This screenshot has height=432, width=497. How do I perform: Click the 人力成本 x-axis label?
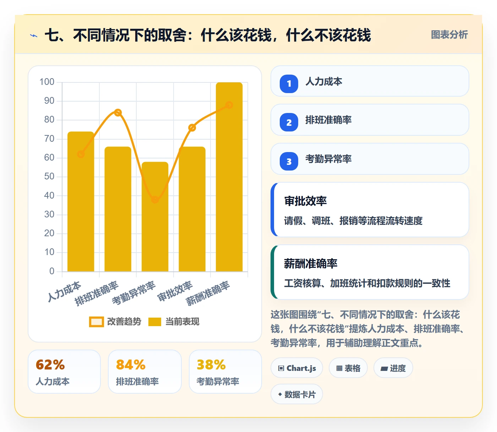coord(64,291)
